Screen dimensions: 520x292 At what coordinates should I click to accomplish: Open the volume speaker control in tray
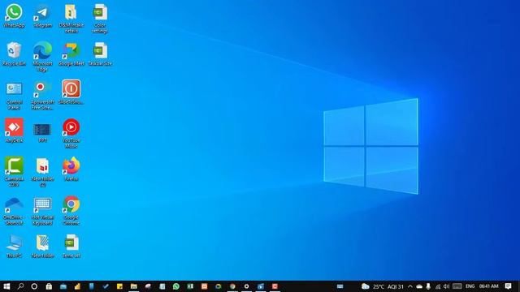pos(446,286)
